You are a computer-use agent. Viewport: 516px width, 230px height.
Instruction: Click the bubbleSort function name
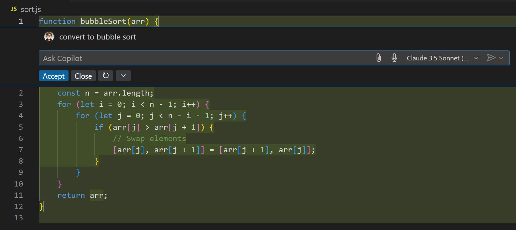(x=103, y=21)
